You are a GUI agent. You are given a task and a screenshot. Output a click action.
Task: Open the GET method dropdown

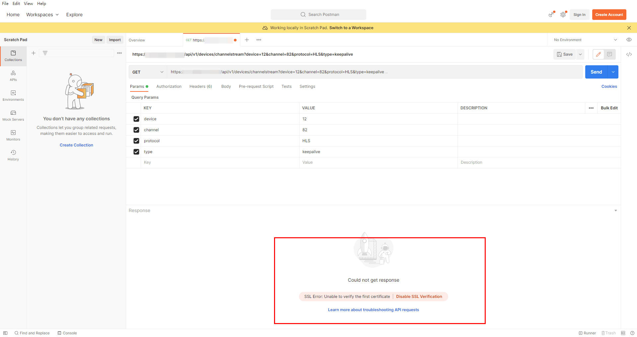pos(148,72)
